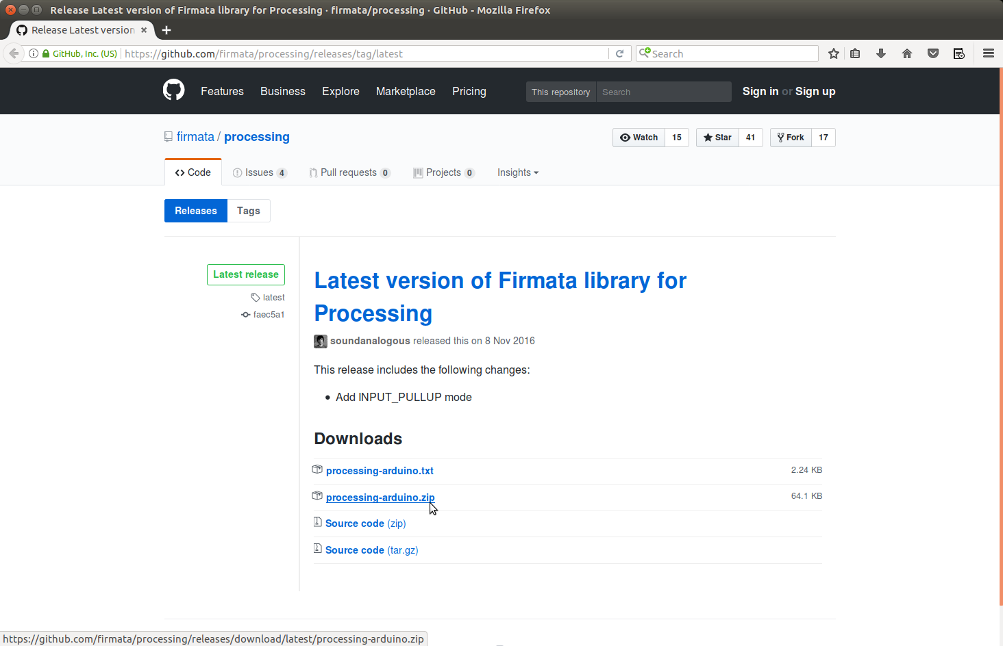Click the browser address bar
Screen dimensions: 1003x646
coord(411,53)
